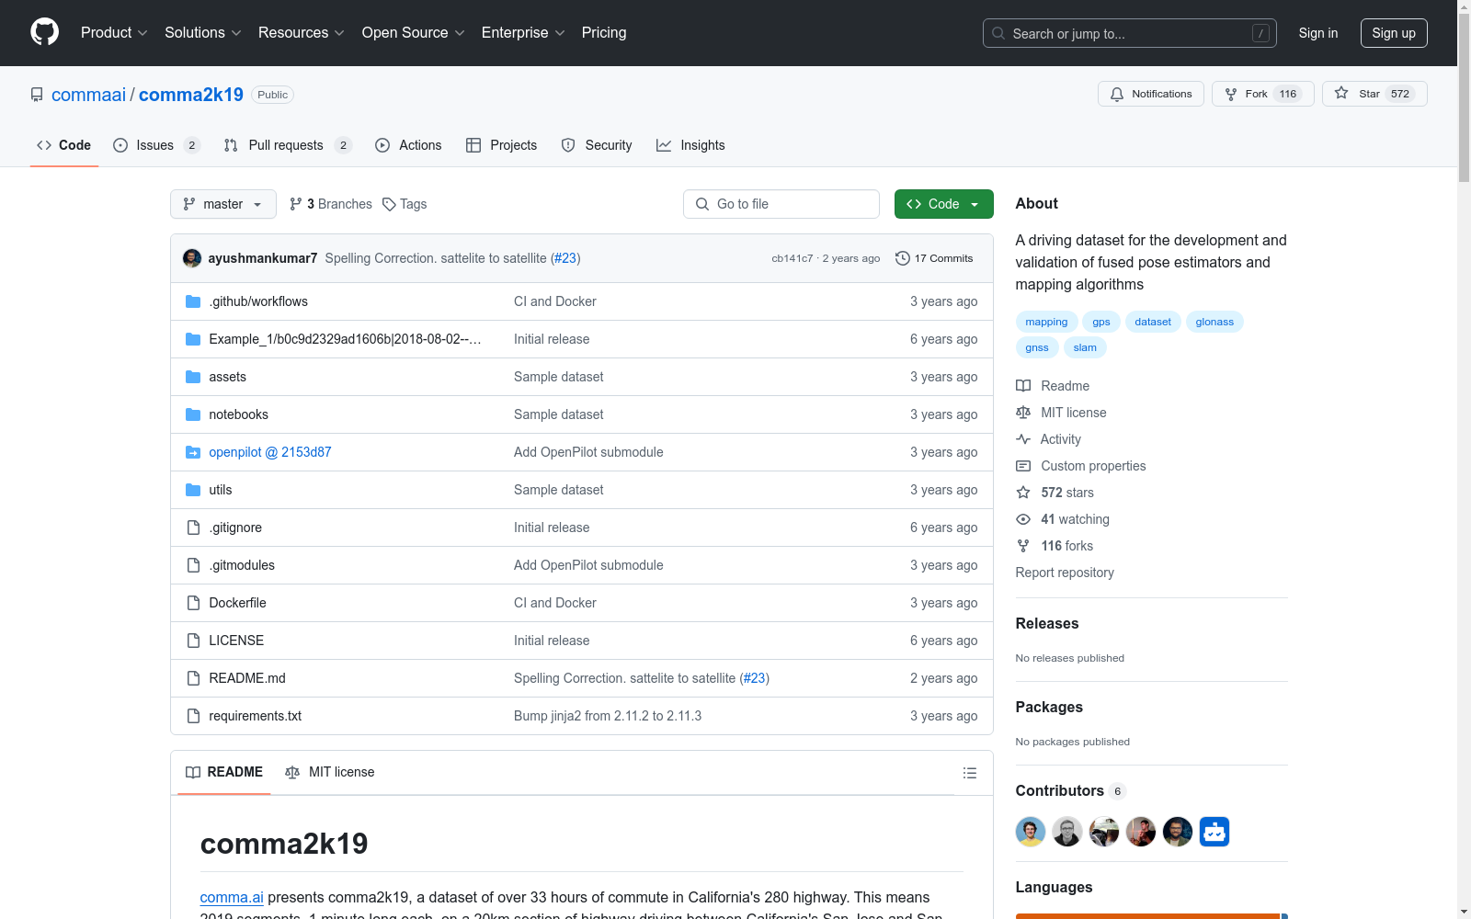Viewport: 1471px width, 919px height.
Task: Click the glonass topic tag
Action: [1214, 322]
